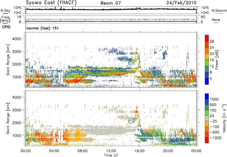
Task: Select the 'Velocity [m s-1]' color bar title
Action: click(224, 118)
